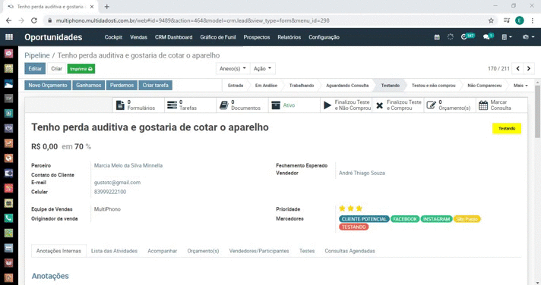Open partner Marcia Melo da Silva Minnella
The height and width of the screenshot is (285, 541).
click(x=128, y=165)
